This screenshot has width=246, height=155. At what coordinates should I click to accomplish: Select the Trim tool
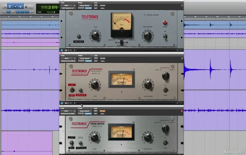(10, 6)
